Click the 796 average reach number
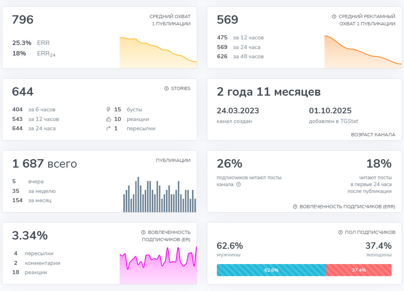The image size is (404, 291). (22, 20)
